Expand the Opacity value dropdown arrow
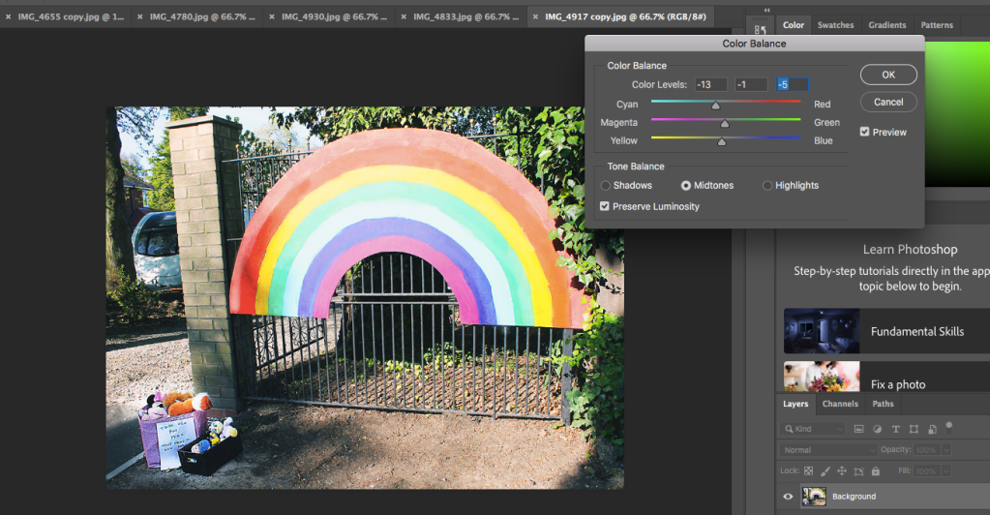 click(x=945, y=450)
